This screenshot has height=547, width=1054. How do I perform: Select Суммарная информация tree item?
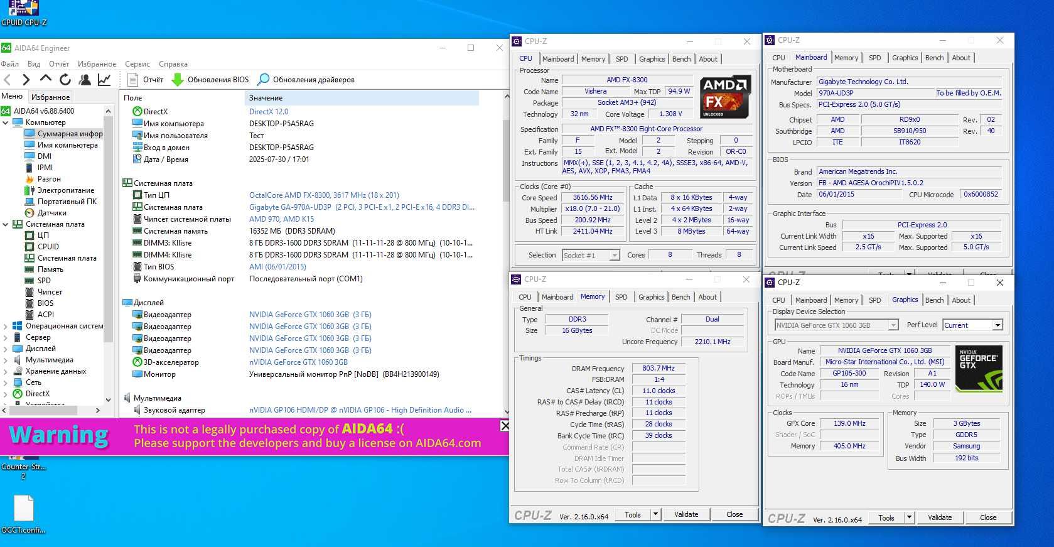pos(63,134)
